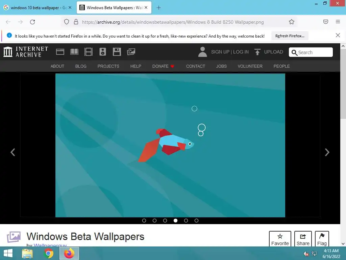Screen dimensions: 346x260
Task: Click Firefox Forward arrow button
Action: [20, 22]
